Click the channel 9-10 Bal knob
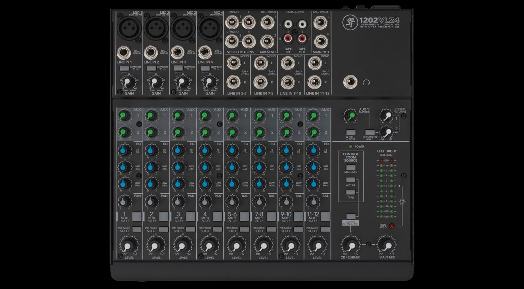 click(x=286, y=202)
